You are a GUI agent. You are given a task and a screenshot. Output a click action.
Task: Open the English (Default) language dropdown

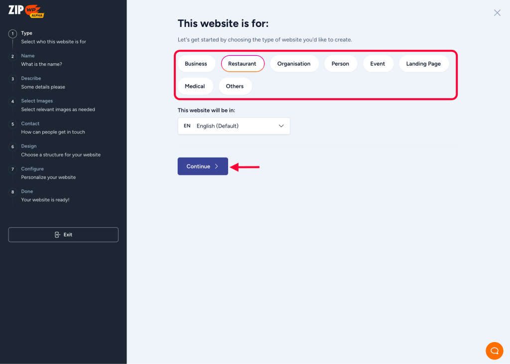click(234, 126)
